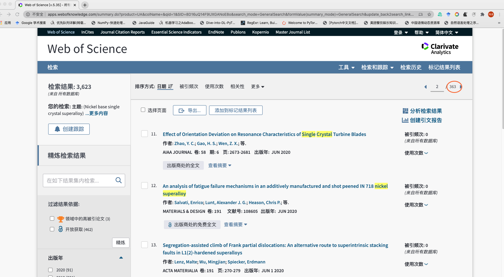Open the Google Scholar bookmark
504x277 pixels.
point(31,23)
